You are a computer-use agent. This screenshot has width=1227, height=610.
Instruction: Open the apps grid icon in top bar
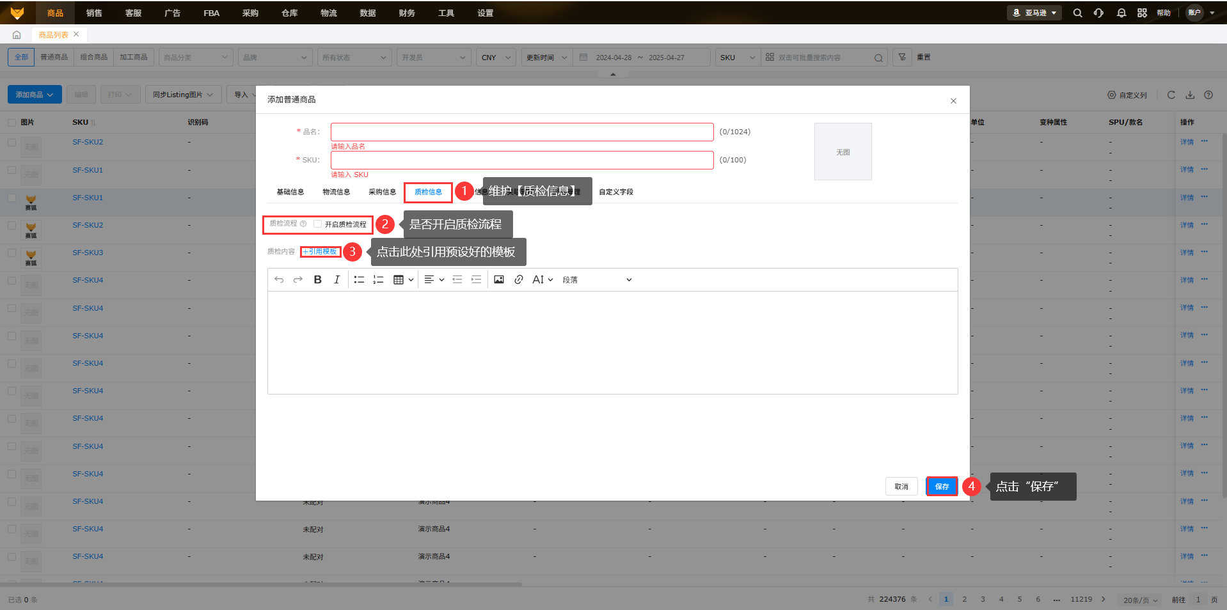(1142, 13)
